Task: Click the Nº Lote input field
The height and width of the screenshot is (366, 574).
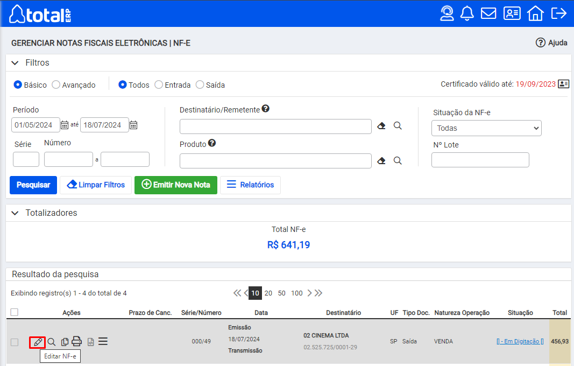Action: pyautogui.click(x=480, y=160)
